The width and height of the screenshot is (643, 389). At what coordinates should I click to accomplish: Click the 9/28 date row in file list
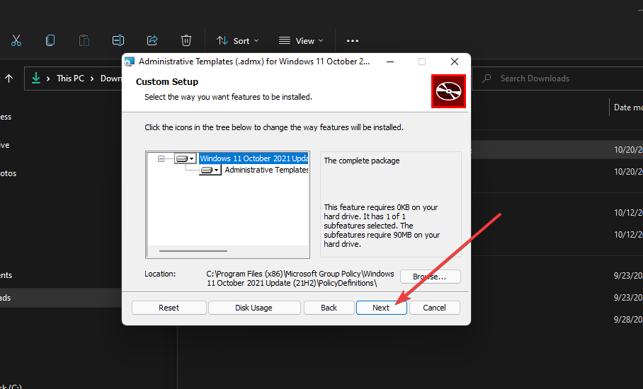point(628,320)
